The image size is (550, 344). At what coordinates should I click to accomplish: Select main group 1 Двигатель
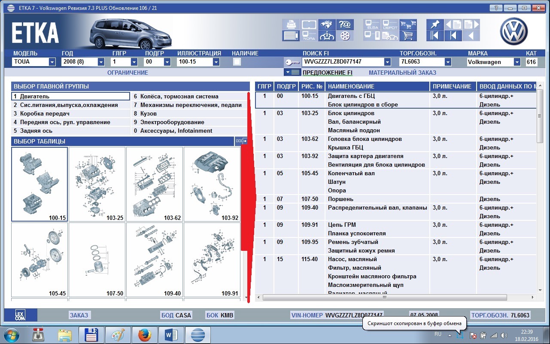pos(70,96)
